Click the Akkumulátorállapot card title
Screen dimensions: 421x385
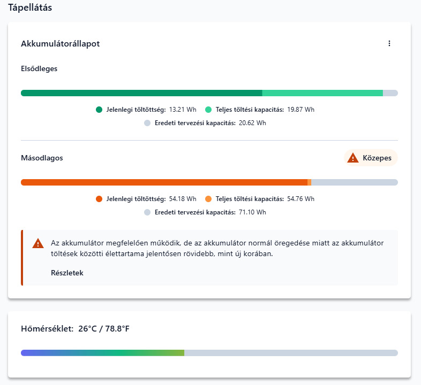pos(60,44)
